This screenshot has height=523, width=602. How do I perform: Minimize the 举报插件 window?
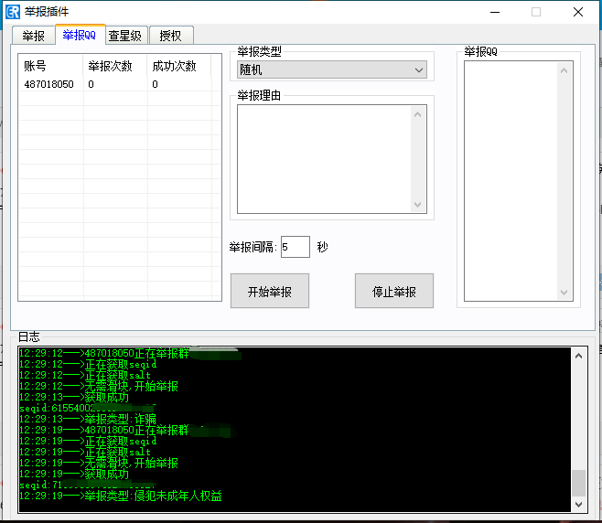[x=495, y=12]
